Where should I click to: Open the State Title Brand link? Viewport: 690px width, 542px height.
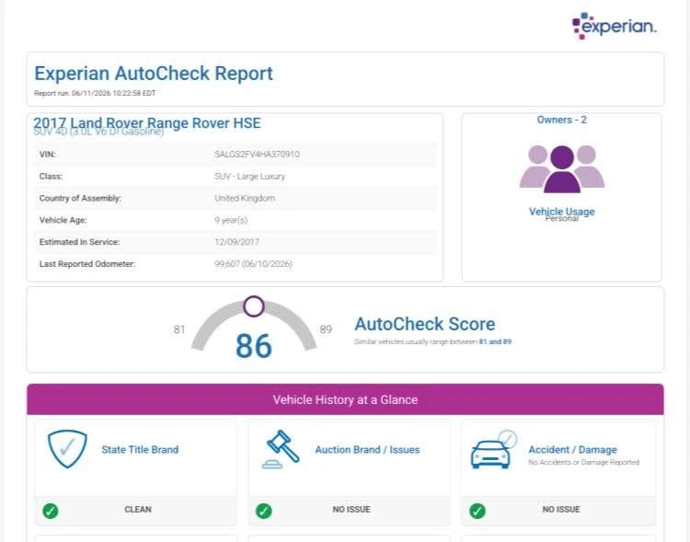click(140, 450)
